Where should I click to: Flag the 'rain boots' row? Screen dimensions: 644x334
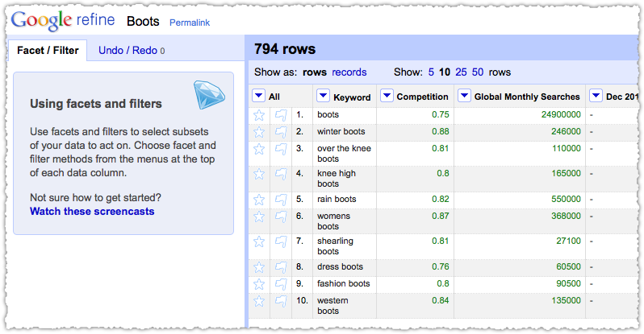click(x=281, y=200)
